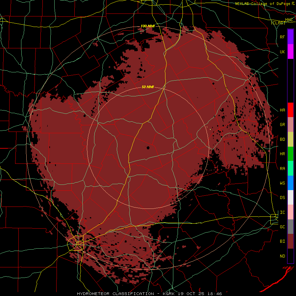Click the [CLAS] units label
The image size is (296, 296).
[x=278, y=23]
